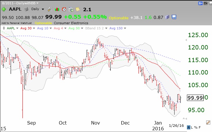Expand the Avg 10 indicator dropdown
Viewport: 212px width, 132px height.
tap(51, 28)
